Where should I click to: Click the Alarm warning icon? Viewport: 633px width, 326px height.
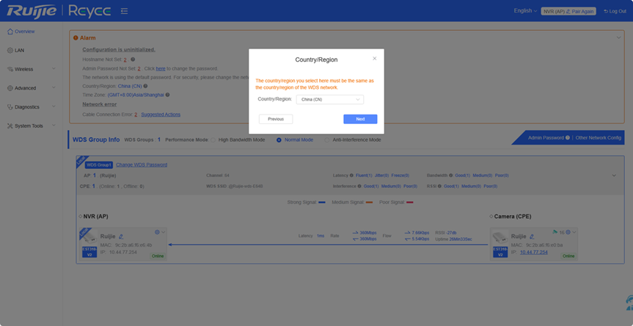tap(76, 37)
